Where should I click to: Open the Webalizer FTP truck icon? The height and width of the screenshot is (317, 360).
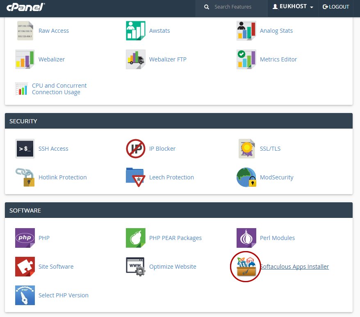coord(135,59)
